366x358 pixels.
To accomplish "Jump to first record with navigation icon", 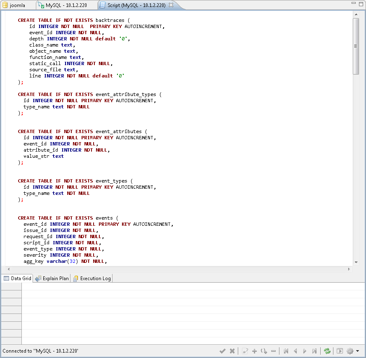I will (286, 351).
